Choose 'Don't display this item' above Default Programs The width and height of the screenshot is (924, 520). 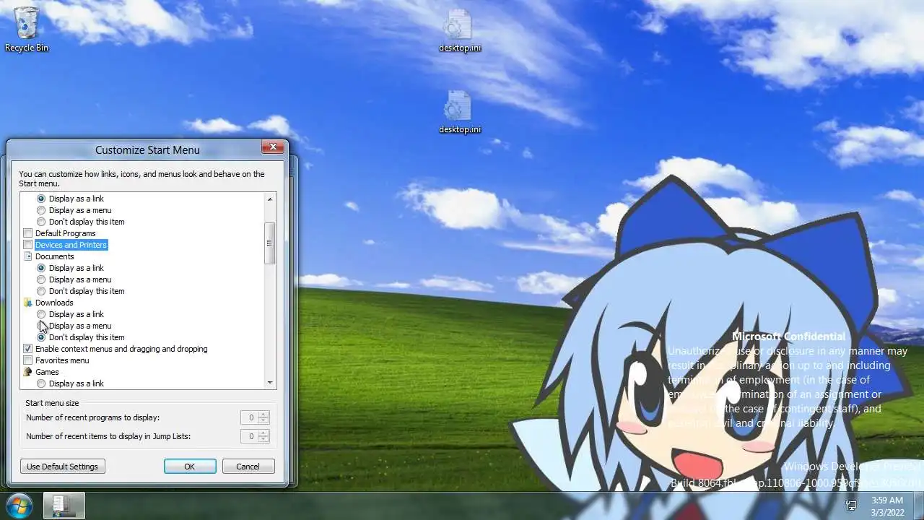click(41, 222)
